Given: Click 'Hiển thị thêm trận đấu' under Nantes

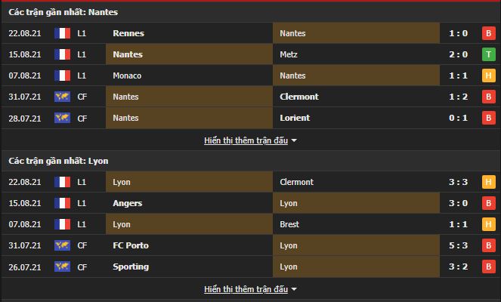Looking at the screenshot, I should click(x=246, y=140).
